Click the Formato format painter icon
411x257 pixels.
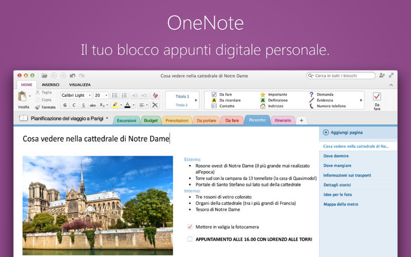click(38, 107)
